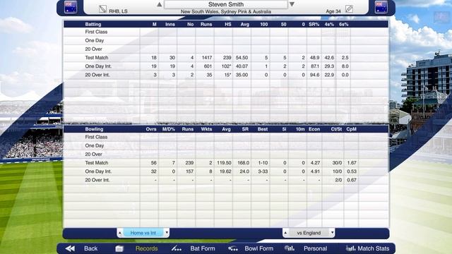Select the One Day Int. batting row
Screen dimensions: 452x254
226,66
